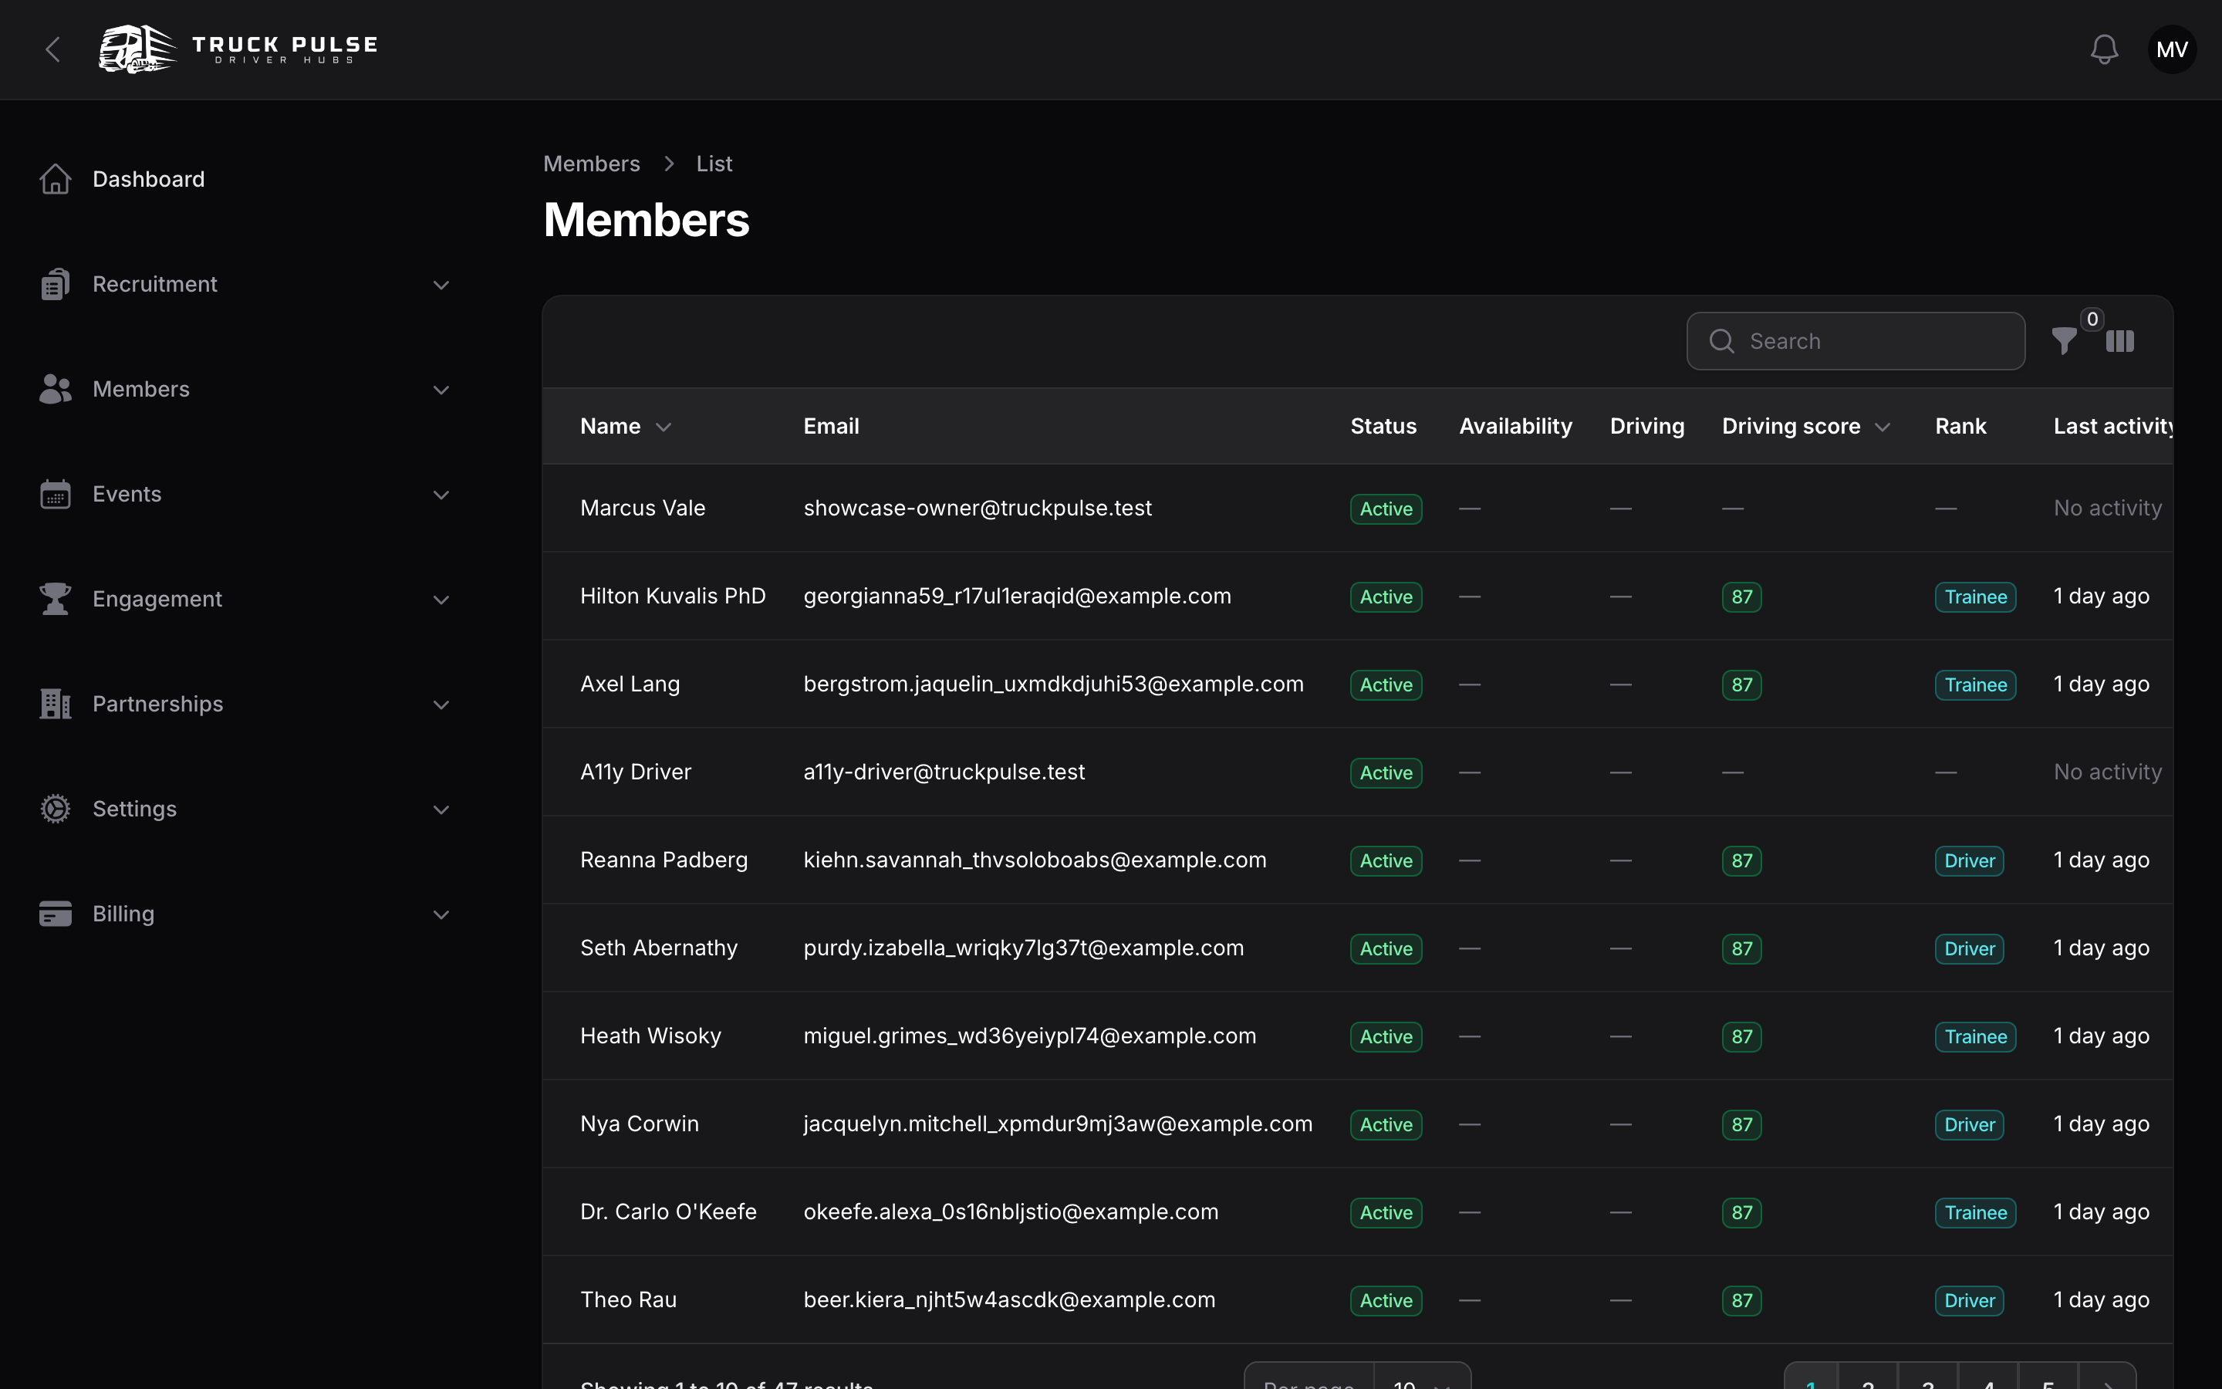The image size is (2222, 1389).
Task: Click the filter count badge showing 0
Action: click(2092, 319)
